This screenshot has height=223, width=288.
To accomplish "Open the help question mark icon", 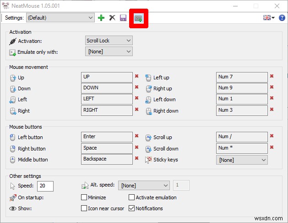I will [x=283, y=18].
